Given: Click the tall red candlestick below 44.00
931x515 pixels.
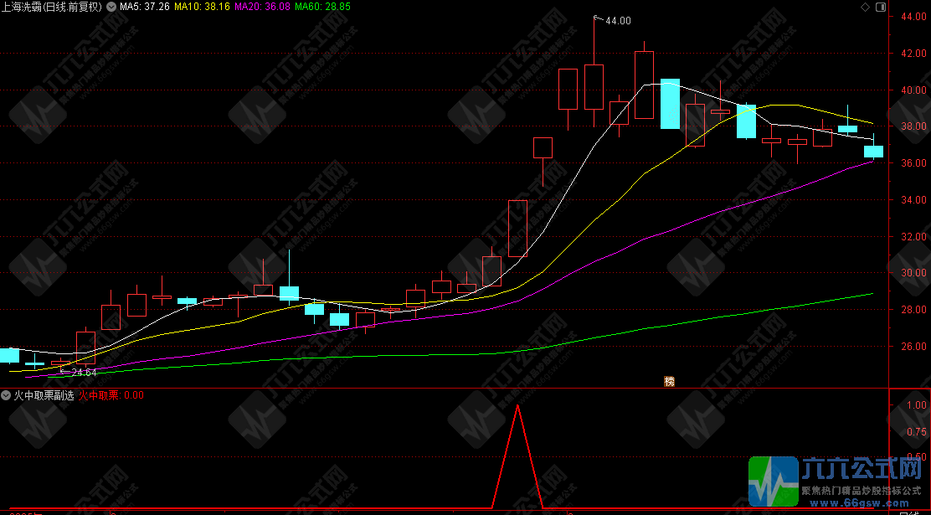Looking at the screenshot, I should 594,86.
